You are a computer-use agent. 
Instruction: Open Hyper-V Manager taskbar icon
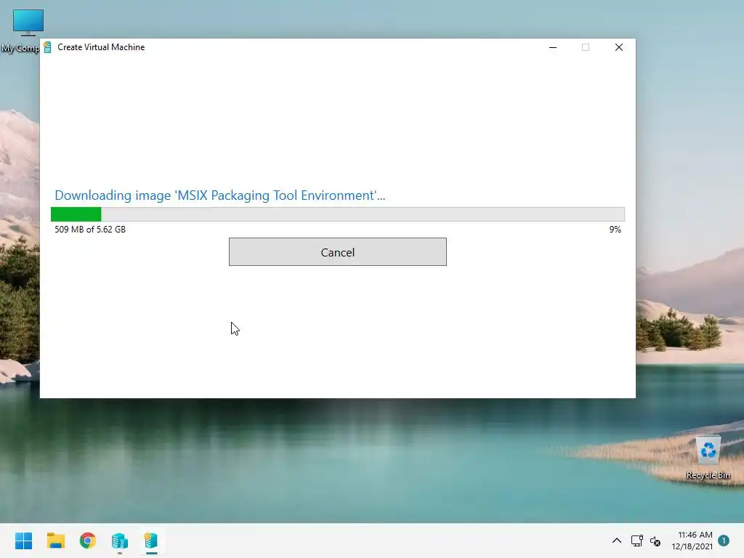120,541
